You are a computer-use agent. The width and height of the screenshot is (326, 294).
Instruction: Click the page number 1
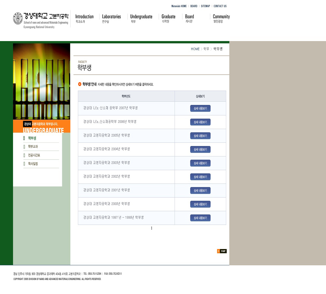point(151,228)
